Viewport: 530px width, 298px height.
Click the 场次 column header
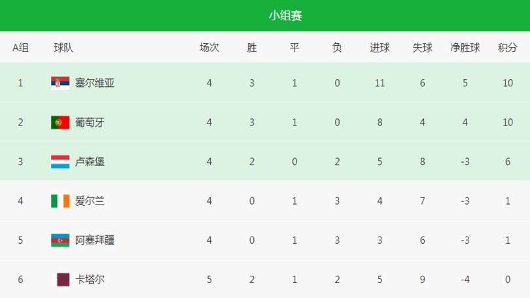(209, 48)
